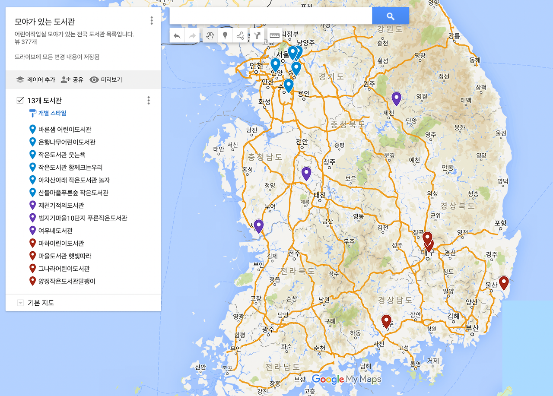Select the draw line tool
The image size is (553, 396).
pyautogui.click(x=241, y=36)
